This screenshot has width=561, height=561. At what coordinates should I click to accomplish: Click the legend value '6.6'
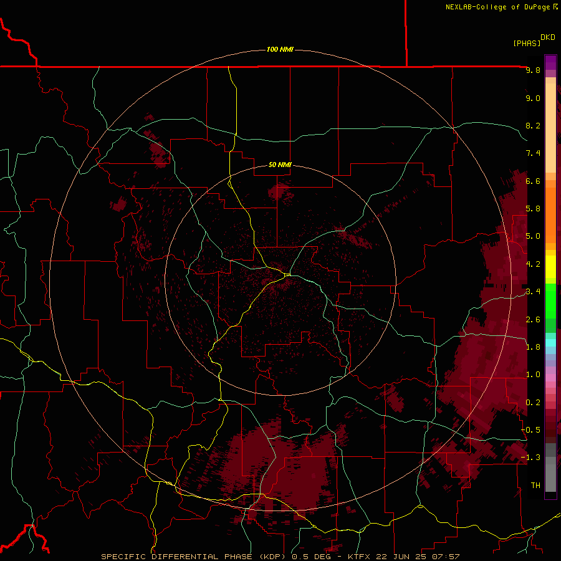[533, 181]
